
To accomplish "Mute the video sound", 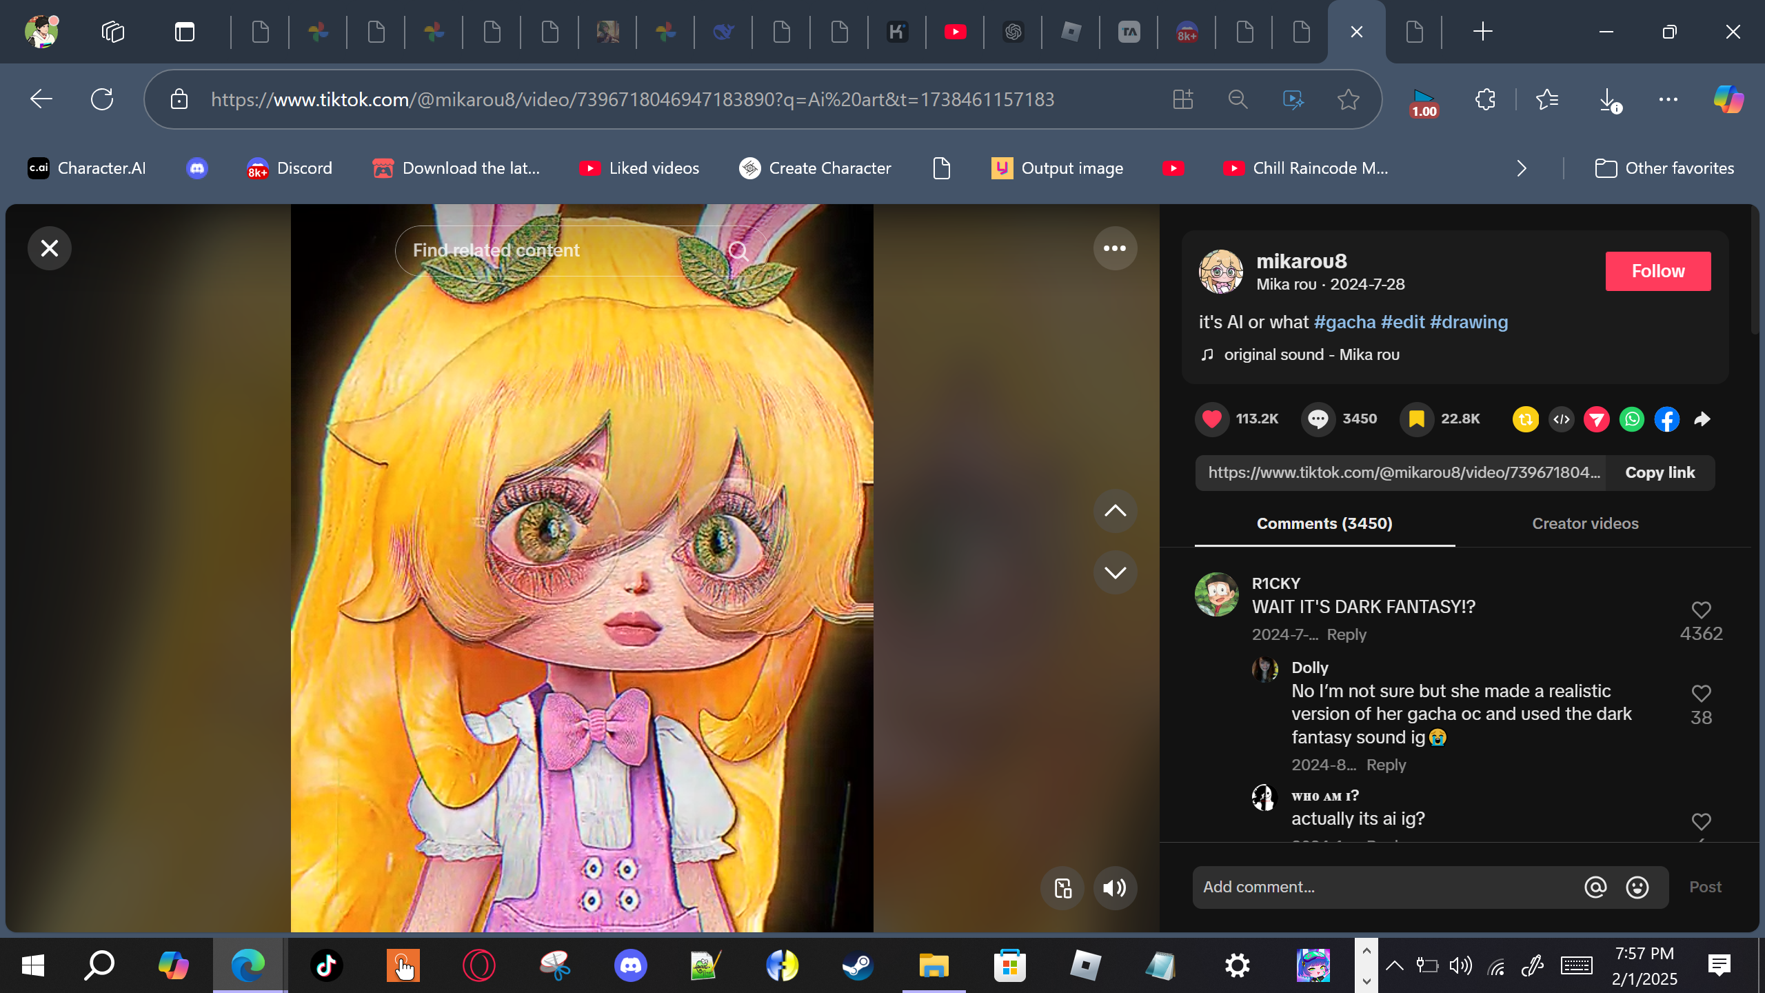I will tap(1114, 887).
